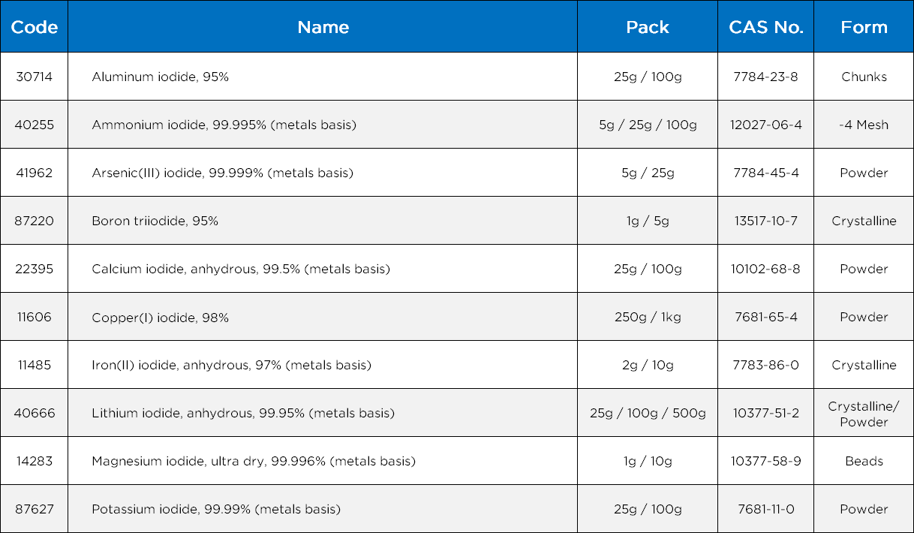Viewport: 914px width, 533px height.
Task: Select CAS number 10377-51-2
Action: pyautogui.click(x=765, y=413)
